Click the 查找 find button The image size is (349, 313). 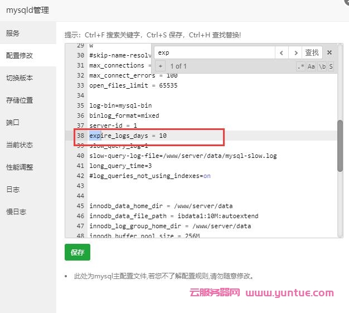[x=312, y=52]
